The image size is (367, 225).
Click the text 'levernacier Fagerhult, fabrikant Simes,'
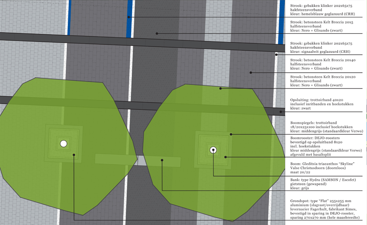[x=323, y=210]
